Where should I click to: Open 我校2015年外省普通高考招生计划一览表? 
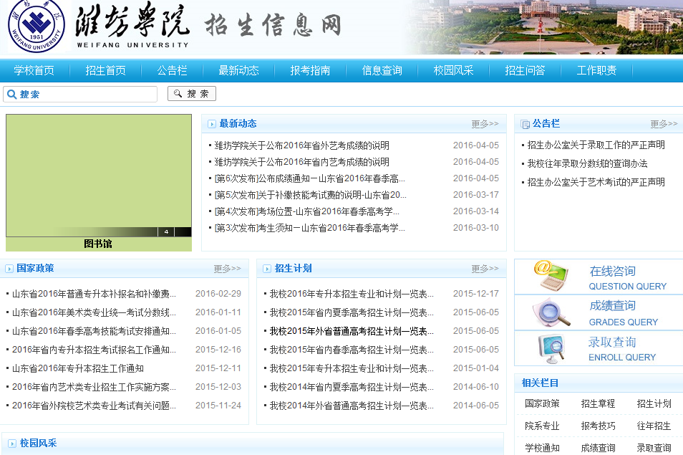(352, 331)
